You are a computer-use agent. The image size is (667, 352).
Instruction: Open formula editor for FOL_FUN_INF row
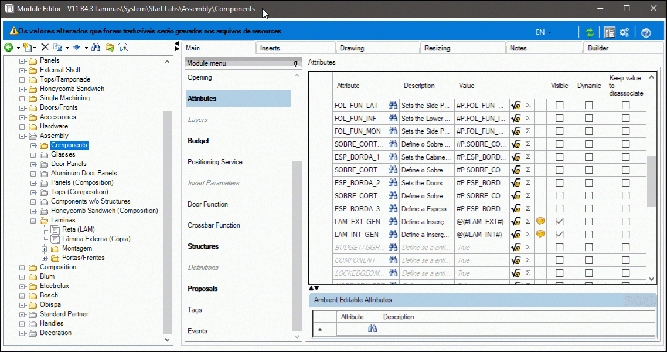(x=516, y=119)
